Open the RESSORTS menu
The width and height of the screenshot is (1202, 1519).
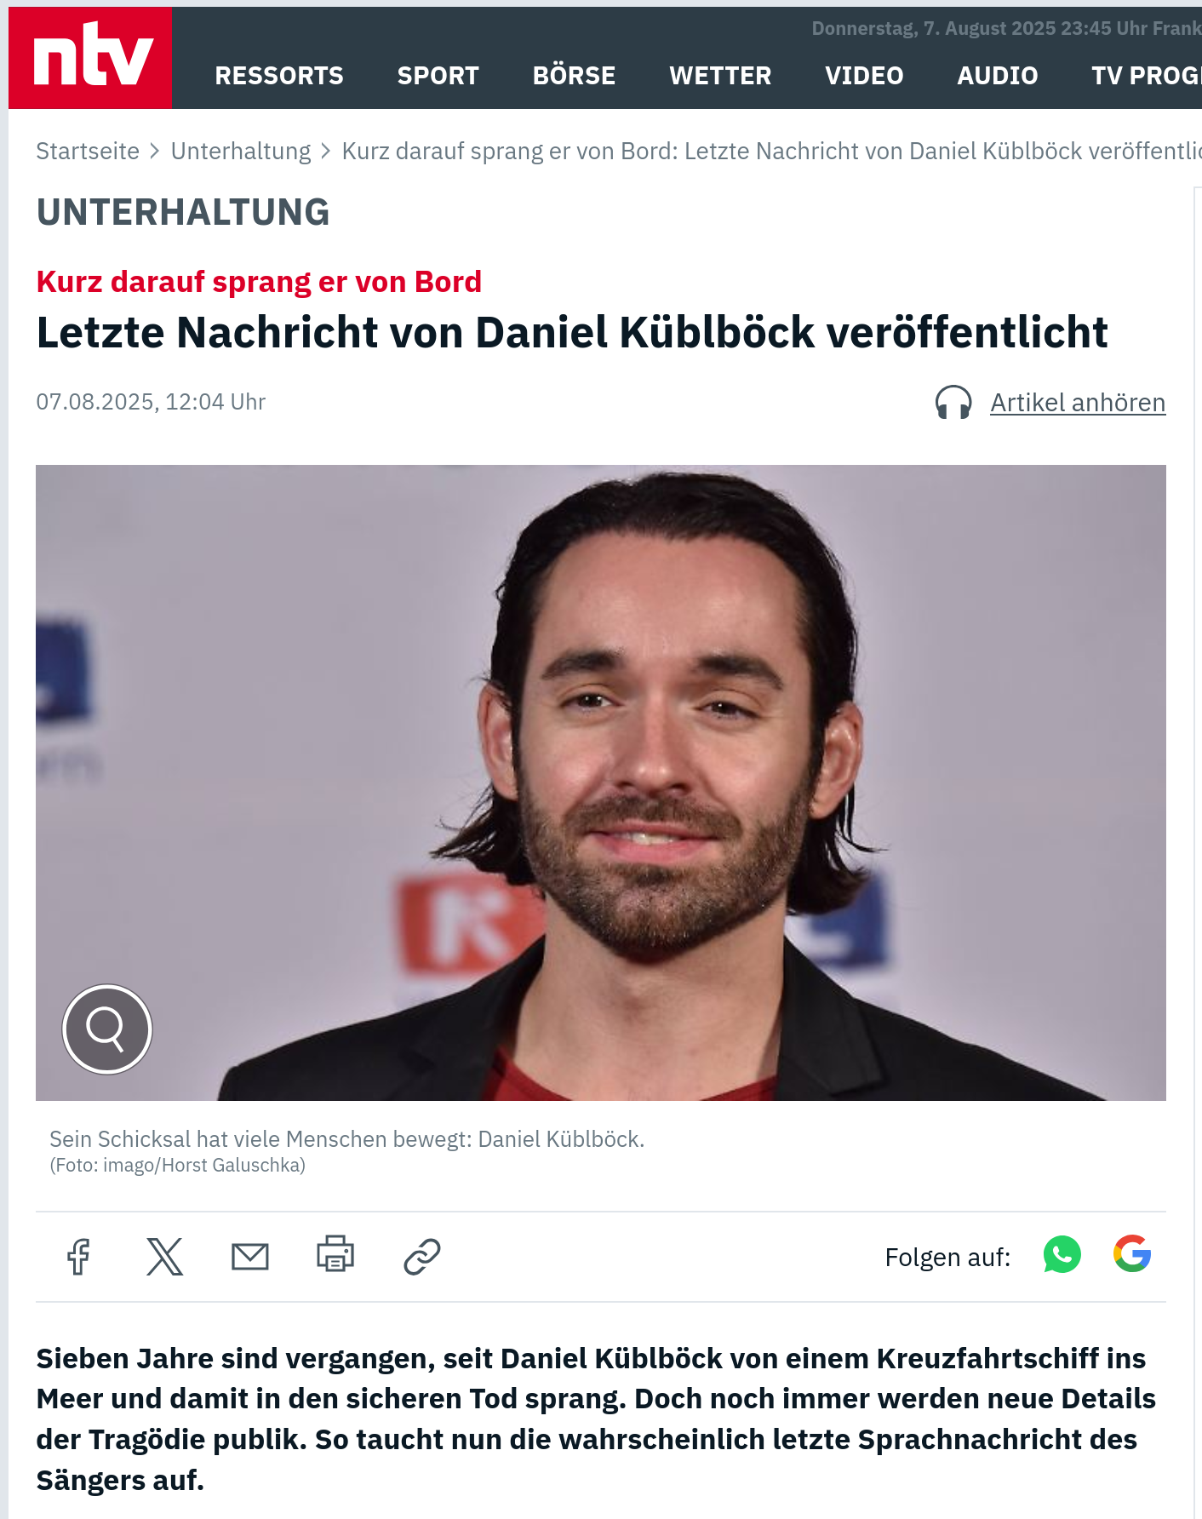point(279,76)
